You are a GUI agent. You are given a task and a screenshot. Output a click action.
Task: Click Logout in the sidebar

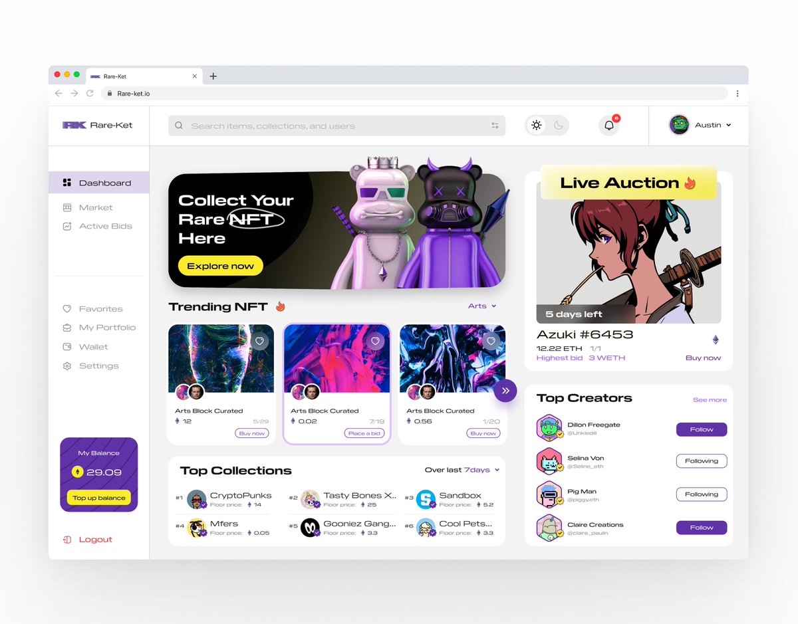[x=88, y=540]
